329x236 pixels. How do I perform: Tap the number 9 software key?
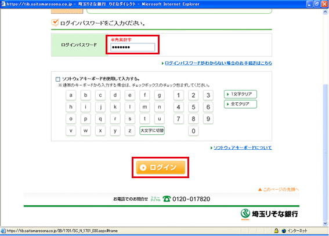[208, 119]
